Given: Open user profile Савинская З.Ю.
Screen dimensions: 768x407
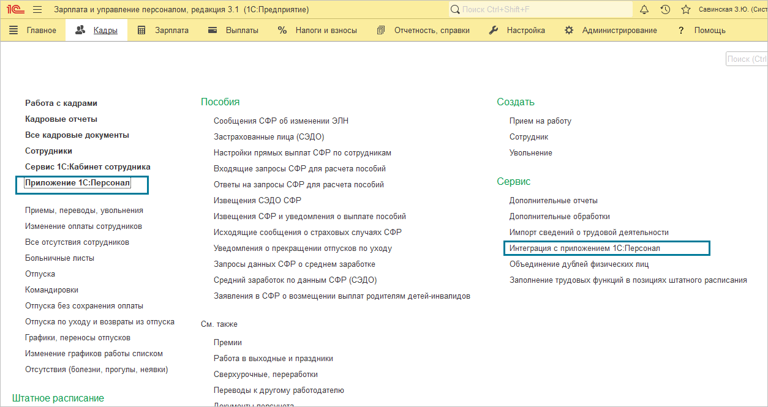Looking at the screenshot, I should [x=732, y=10].
